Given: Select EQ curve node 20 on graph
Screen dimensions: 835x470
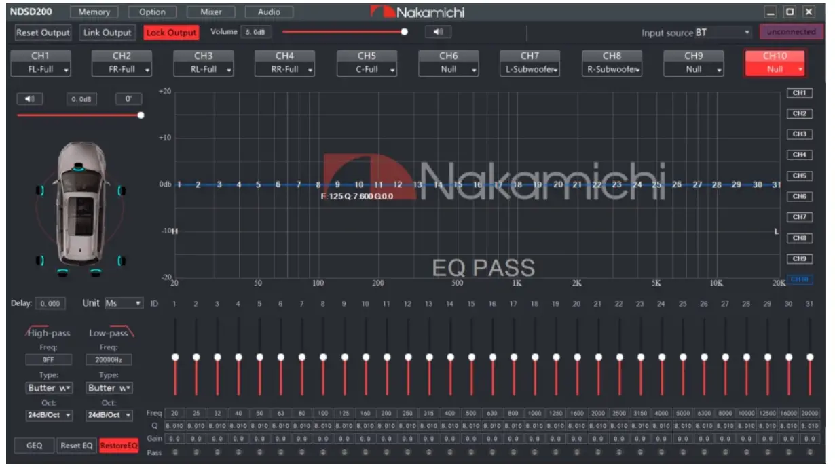Looking at the screenshot, I should pos(557,184).
